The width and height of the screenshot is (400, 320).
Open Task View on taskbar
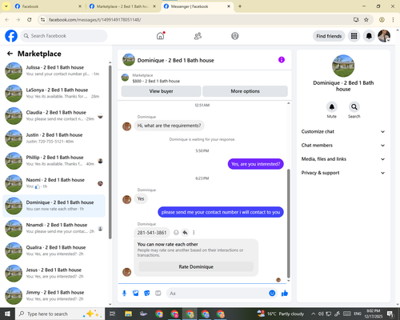(113, 314)
